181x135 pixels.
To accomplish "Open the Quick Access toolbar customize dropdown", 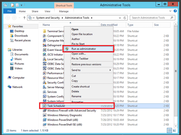I will click(x=21, y=5).
